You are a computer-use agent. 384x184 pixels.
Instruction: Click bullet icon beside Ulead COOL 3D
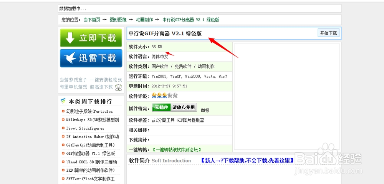click(63, 162)
